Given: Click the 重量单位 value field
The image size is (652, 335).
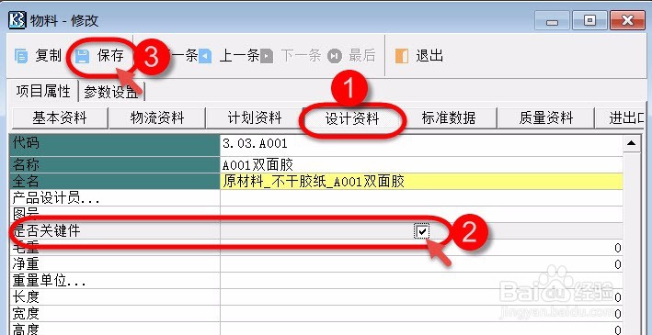Looking at the screenshot, I should (421, 281).
